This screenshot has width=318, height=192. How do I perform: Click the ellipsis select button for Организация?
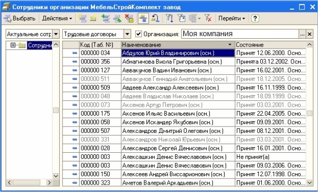click(302, 34)
